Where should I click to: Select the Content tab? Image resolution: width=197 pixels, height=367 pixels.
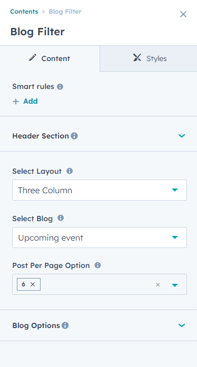50,58
